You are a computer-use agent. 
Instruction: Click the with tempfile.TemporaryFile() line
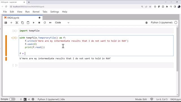pyautogui.click(x=43, y=38)
